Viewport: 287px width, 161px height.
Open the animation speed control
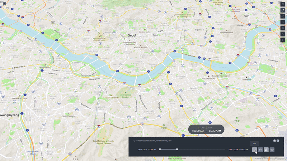[260, 150]
